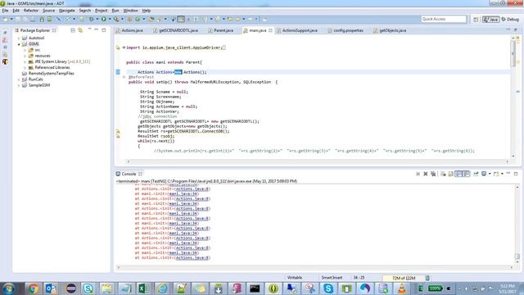The image size is (524, 295).
Task: Switch to the Debug perspective
Action: [x=510, y=20]
